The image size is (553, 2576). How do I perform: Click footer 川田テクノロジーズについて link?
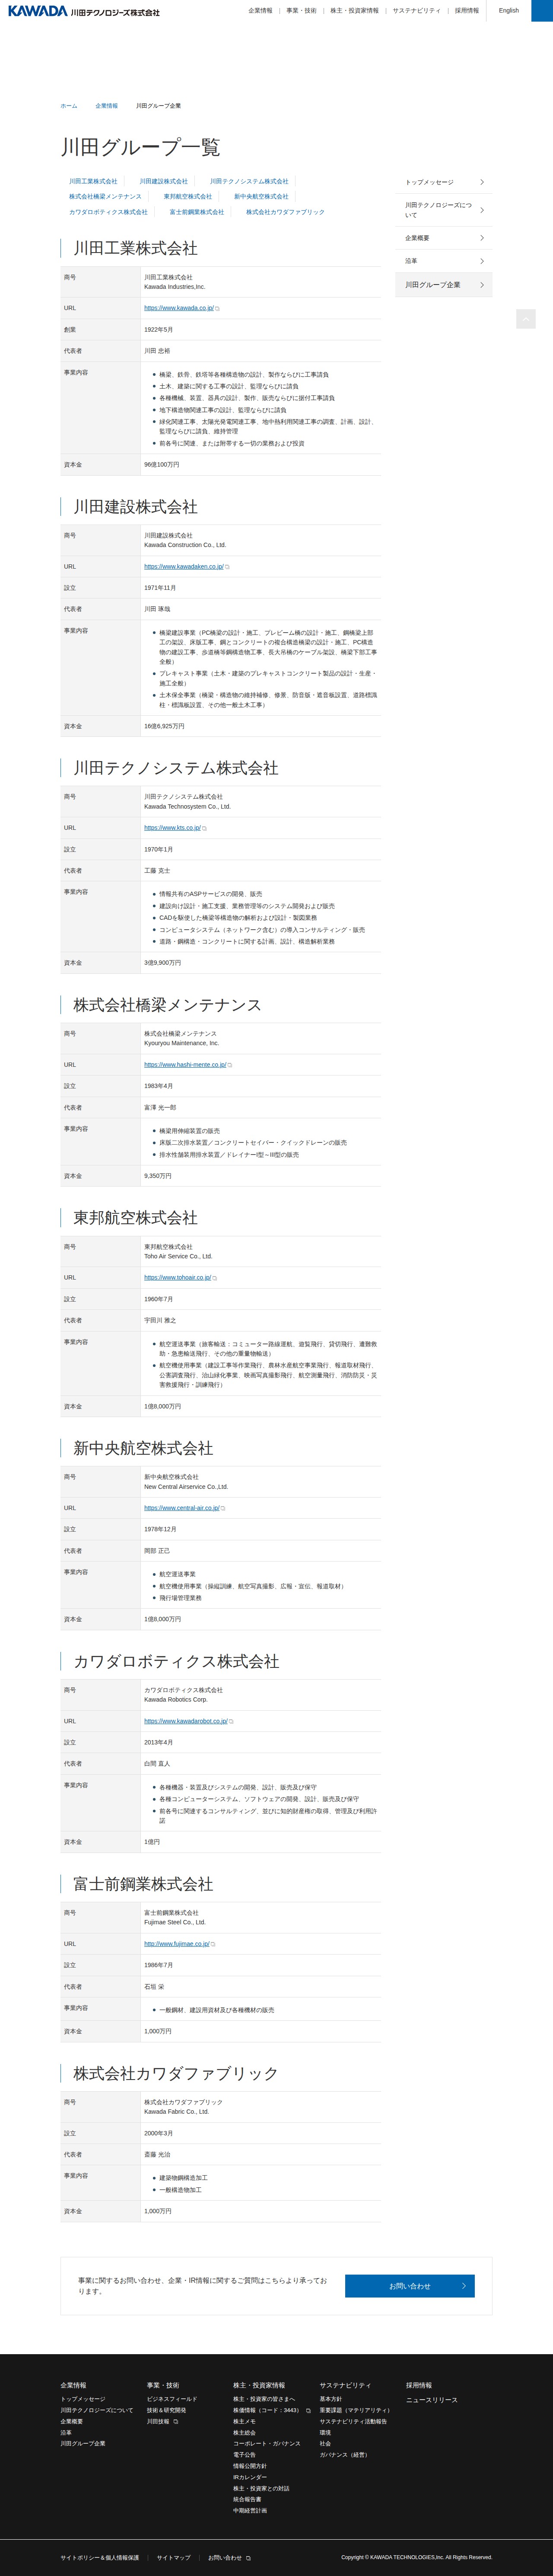pos(97,2410)
